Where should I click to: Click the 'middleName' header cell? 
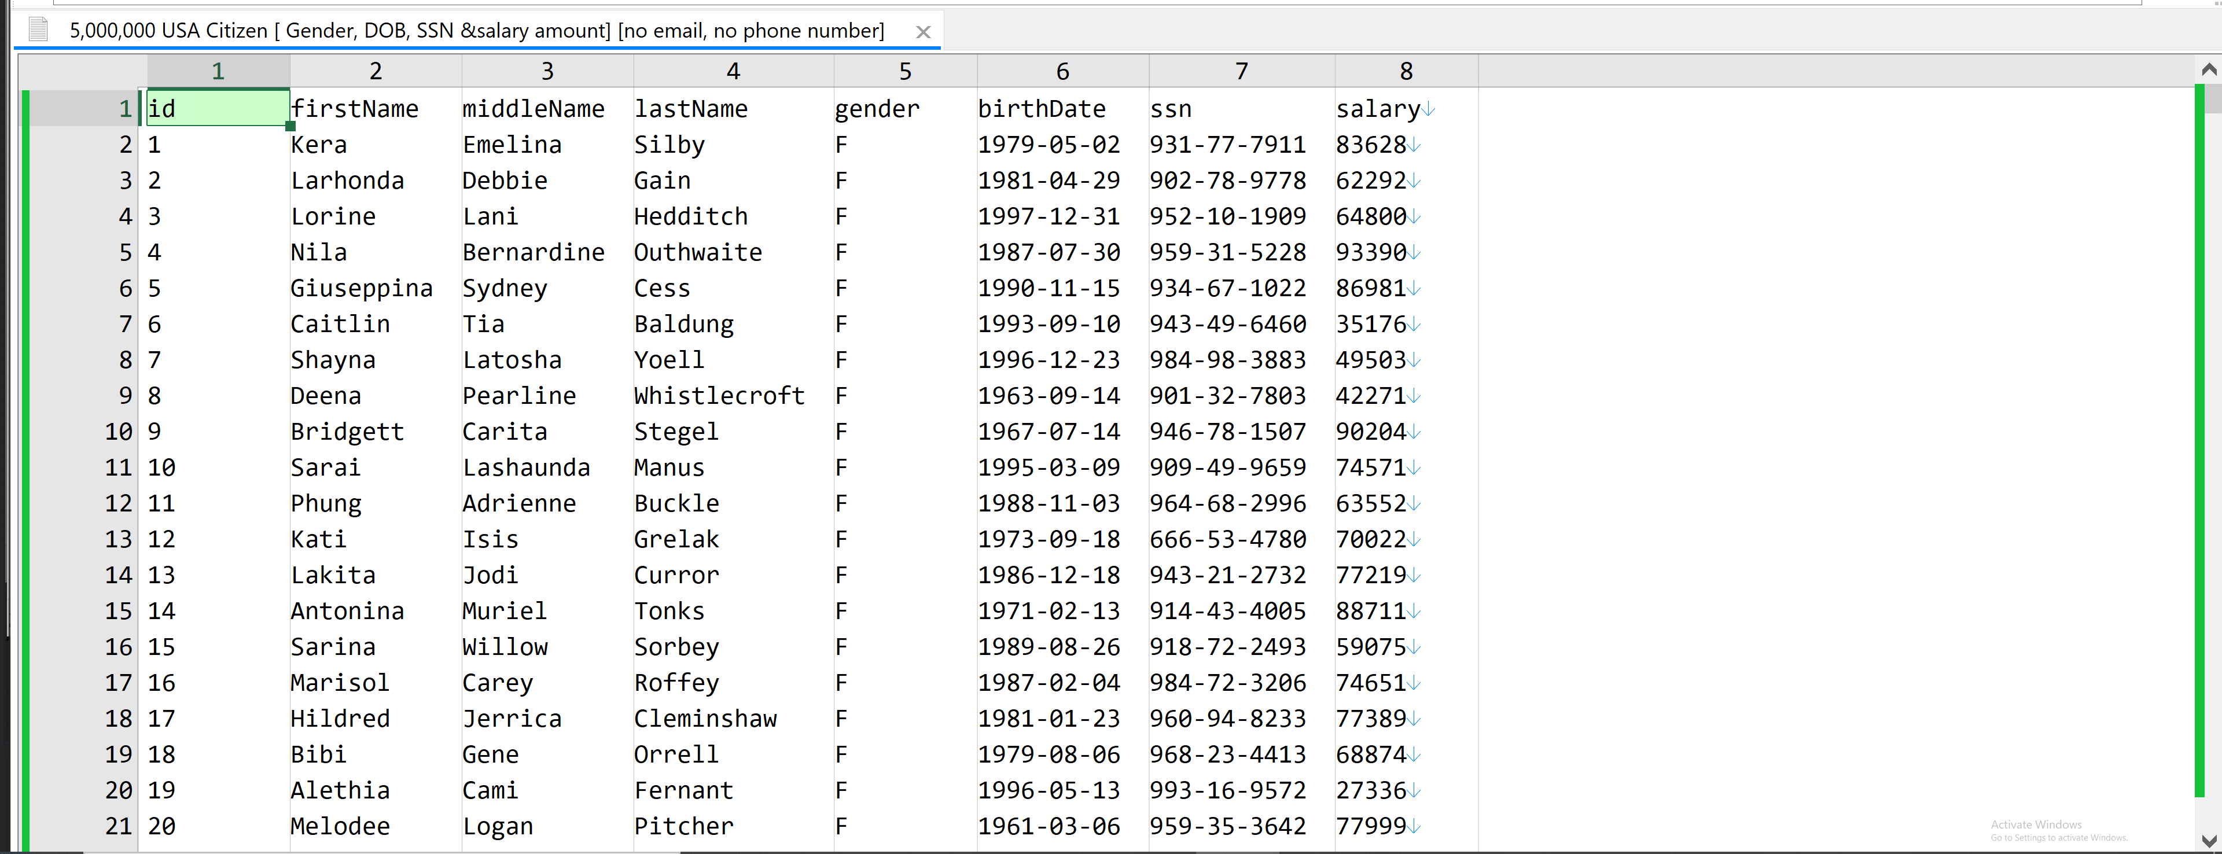tap(533, 109)
